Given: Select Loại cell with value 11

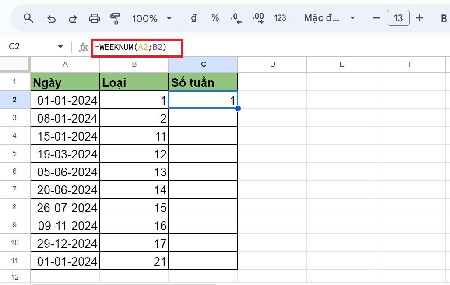Looking at the screenshot, I should pos(134,136).
